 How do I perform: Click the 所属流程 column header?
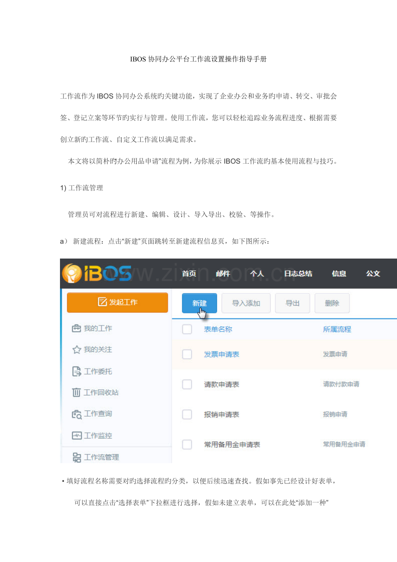pyautogui.click(x=337, y=329)
